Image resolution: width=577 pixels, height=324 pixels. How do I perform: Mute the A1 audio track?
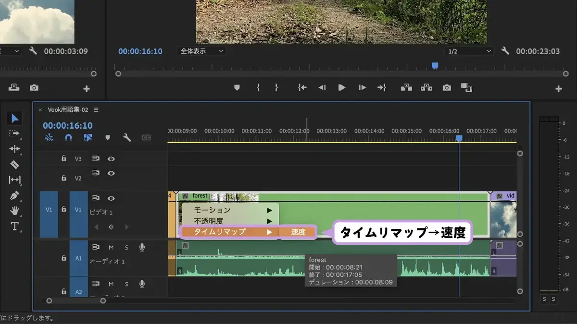(x=111, y=247)
